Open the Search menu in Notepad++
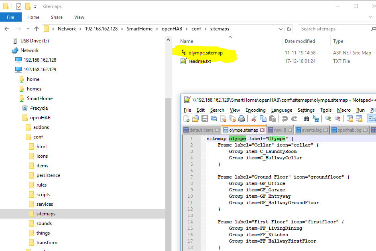 (217, 110)
